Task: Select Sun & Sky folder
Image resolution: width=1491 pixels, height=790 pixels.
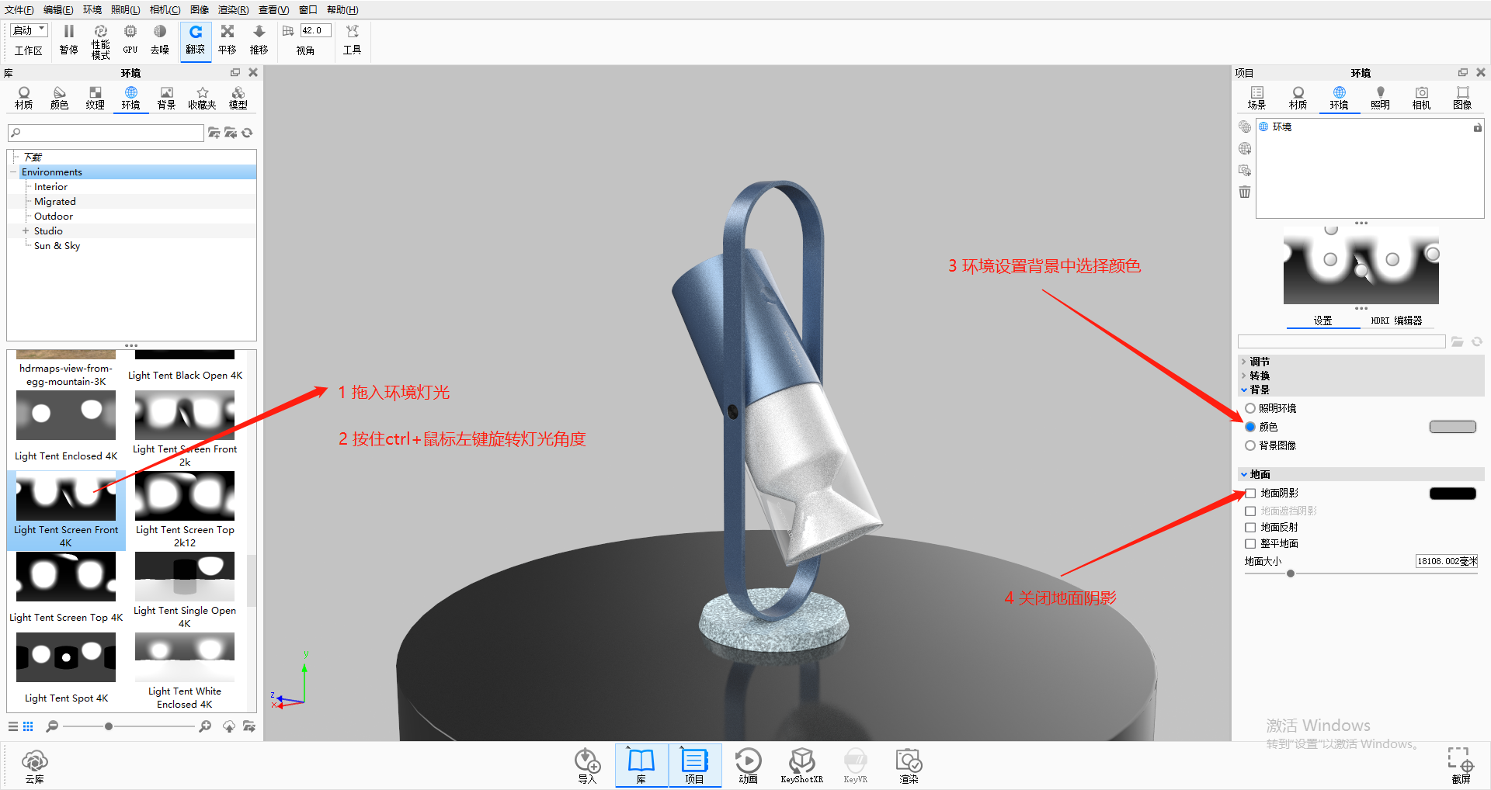Action: 57,246
